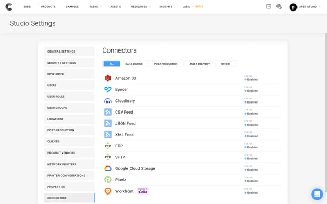The height and width of the screenshot is (204, 327).
Task: Click Enabled status for Amazon S3
Action: pos(251,80)
